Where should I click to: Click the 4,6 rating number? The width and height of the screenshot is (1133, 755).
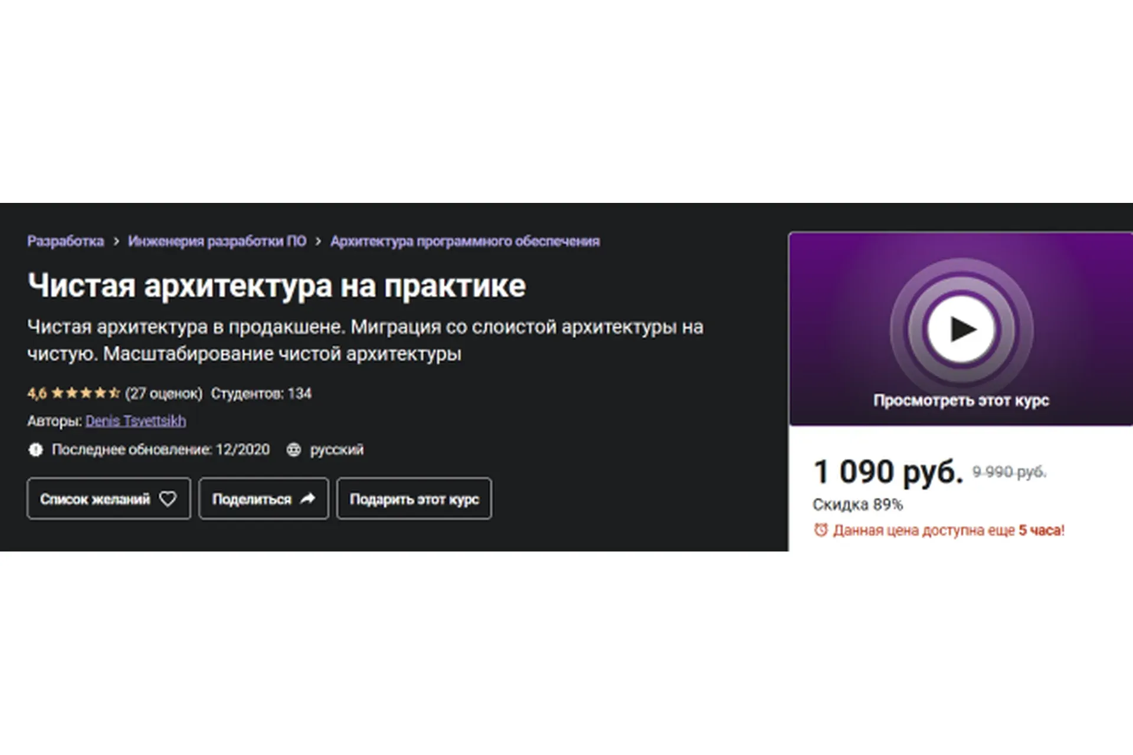pos(37,393)
